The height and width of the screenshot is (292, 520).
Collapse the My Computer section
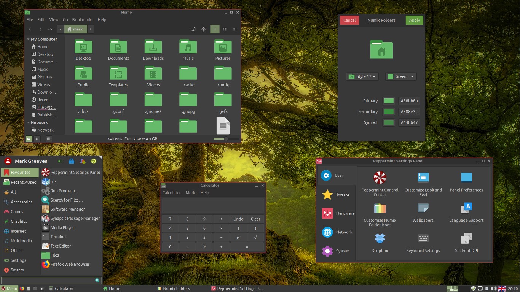coord(28,39)
